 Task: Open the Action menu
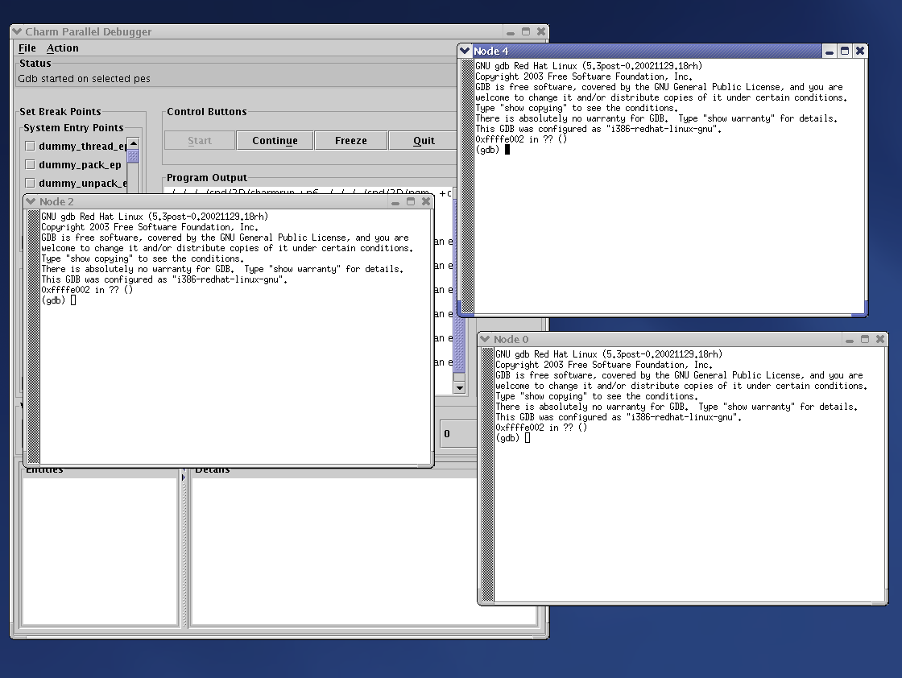coord(63,48)
